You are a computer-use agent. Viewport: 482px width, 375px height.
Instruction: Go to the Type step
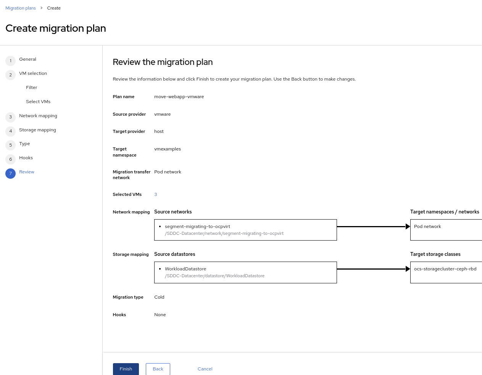point(24,144)
